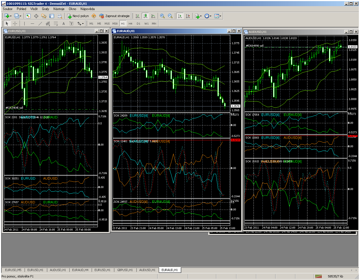360x280 pixels.
Task: Launch MetaEditor via yellow diamond icon
Action: point(94,16)
